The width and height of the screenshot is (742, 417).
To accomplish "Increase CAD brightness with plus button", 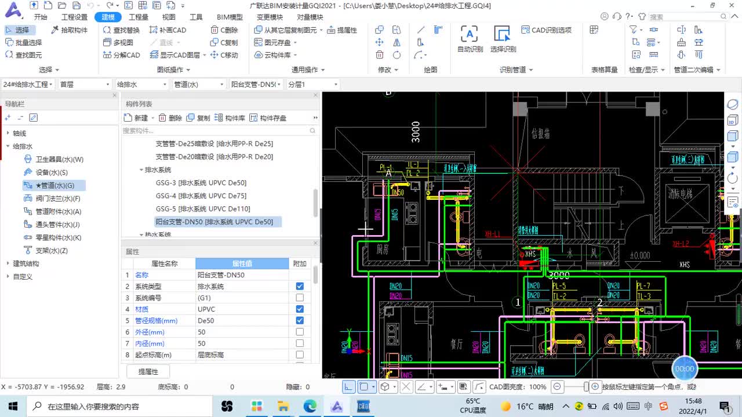I will pyautogui.click(x=594, y=386).
